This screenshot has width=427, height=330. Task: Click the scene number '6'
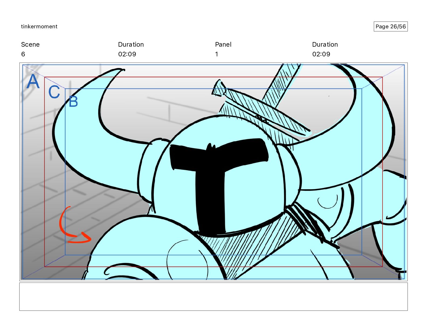[x=23, y=54]
